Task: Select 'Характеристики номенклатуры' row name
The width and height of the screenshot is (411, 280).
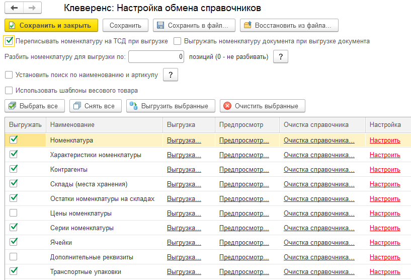Action: pyautogui.click(x=96, y=155)
